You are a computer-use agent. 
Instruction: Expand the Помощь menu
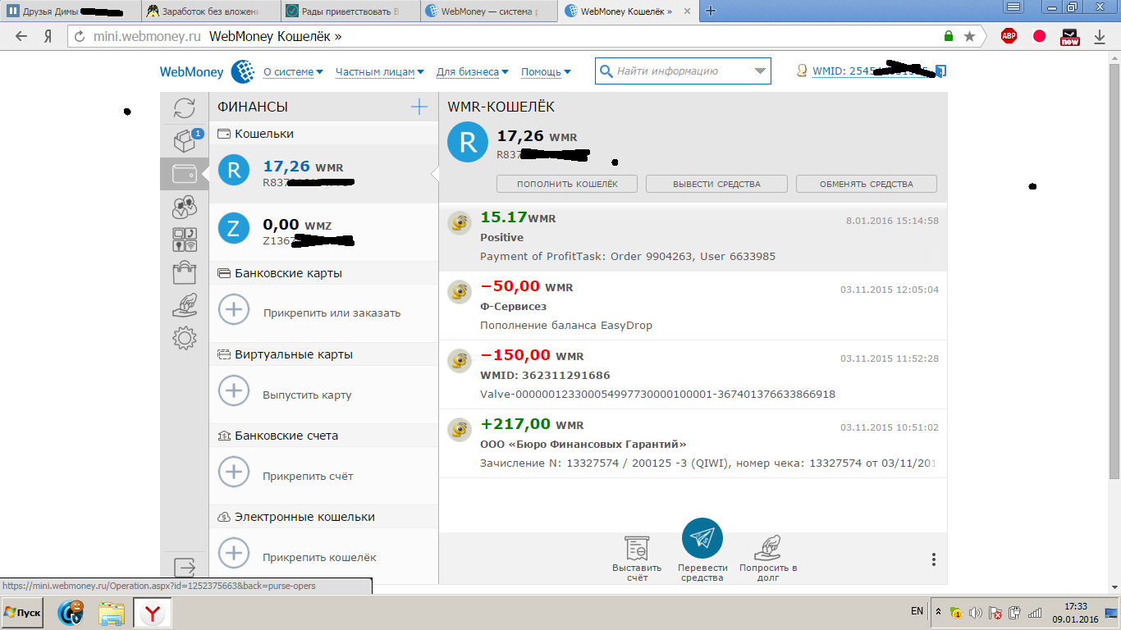point(546,72)
